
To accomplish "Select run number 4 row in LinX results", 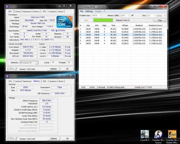I will [x=122, y=38].
